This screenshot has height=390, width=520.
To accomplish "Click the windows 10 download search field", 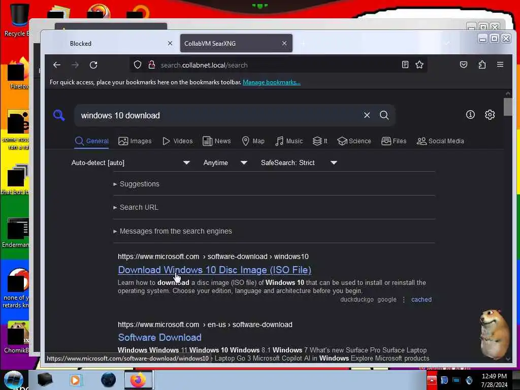I will tap(219, 115).
